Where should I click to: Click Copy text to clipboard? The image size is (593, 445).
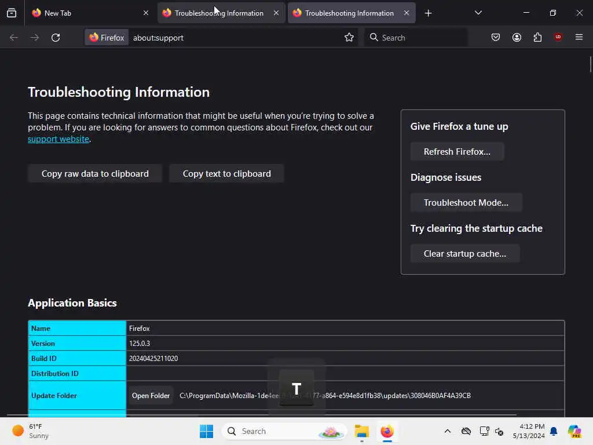tap(226, 174)
